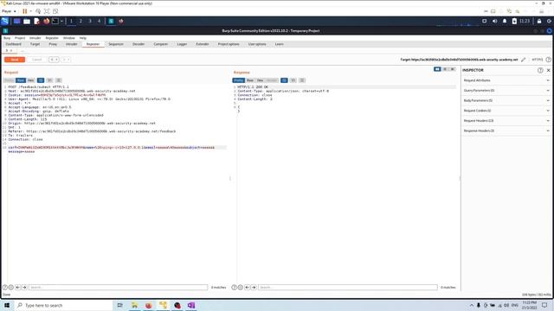Open the Dashboard tab
Viewport: 554px width, 311px height.
pos(14,44)
